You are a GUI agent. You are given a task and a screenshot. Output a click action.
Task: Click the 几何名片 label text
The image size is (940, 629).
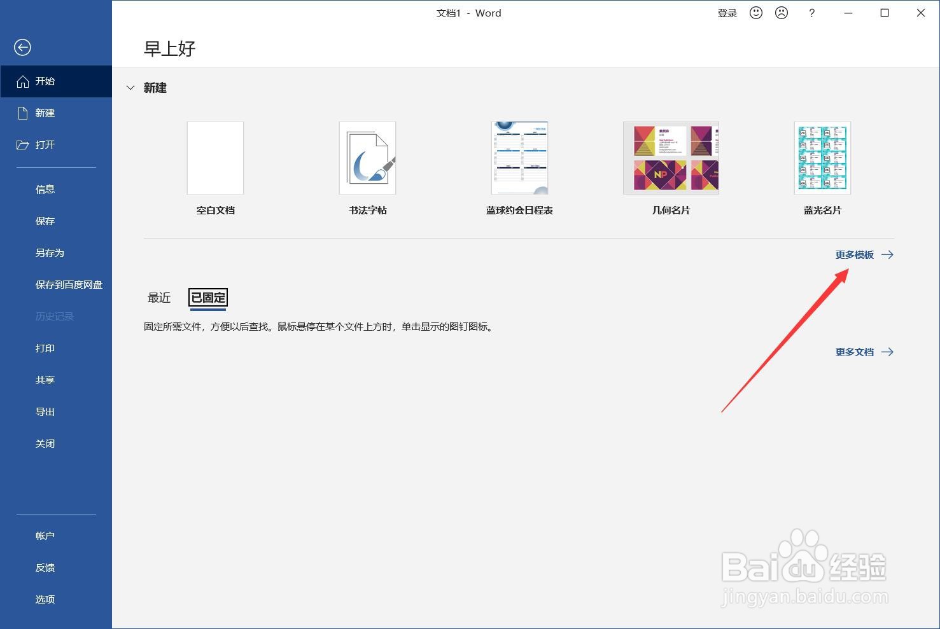tap(671, 211)
